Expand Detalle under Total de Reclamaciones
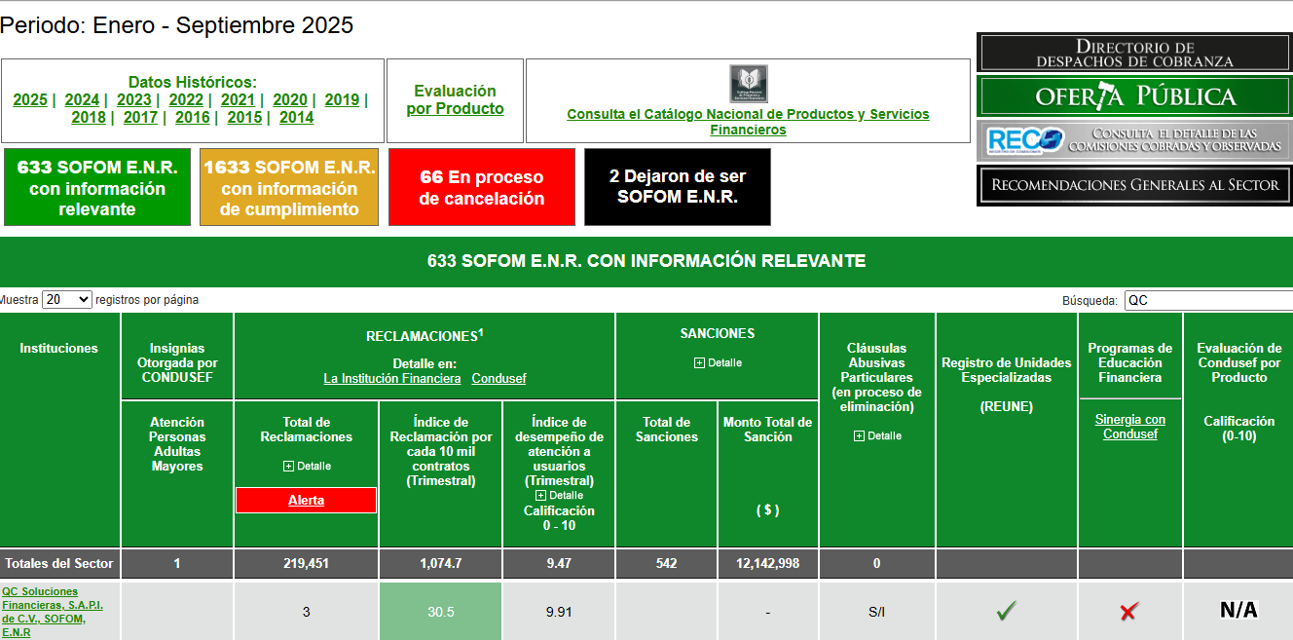This screenshot has width=1293, height=640. point(306,466)
